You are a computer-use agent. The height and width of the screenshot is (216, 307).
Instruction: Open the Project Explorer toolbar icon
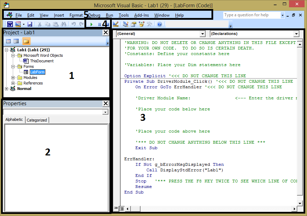tap(126, 24)
